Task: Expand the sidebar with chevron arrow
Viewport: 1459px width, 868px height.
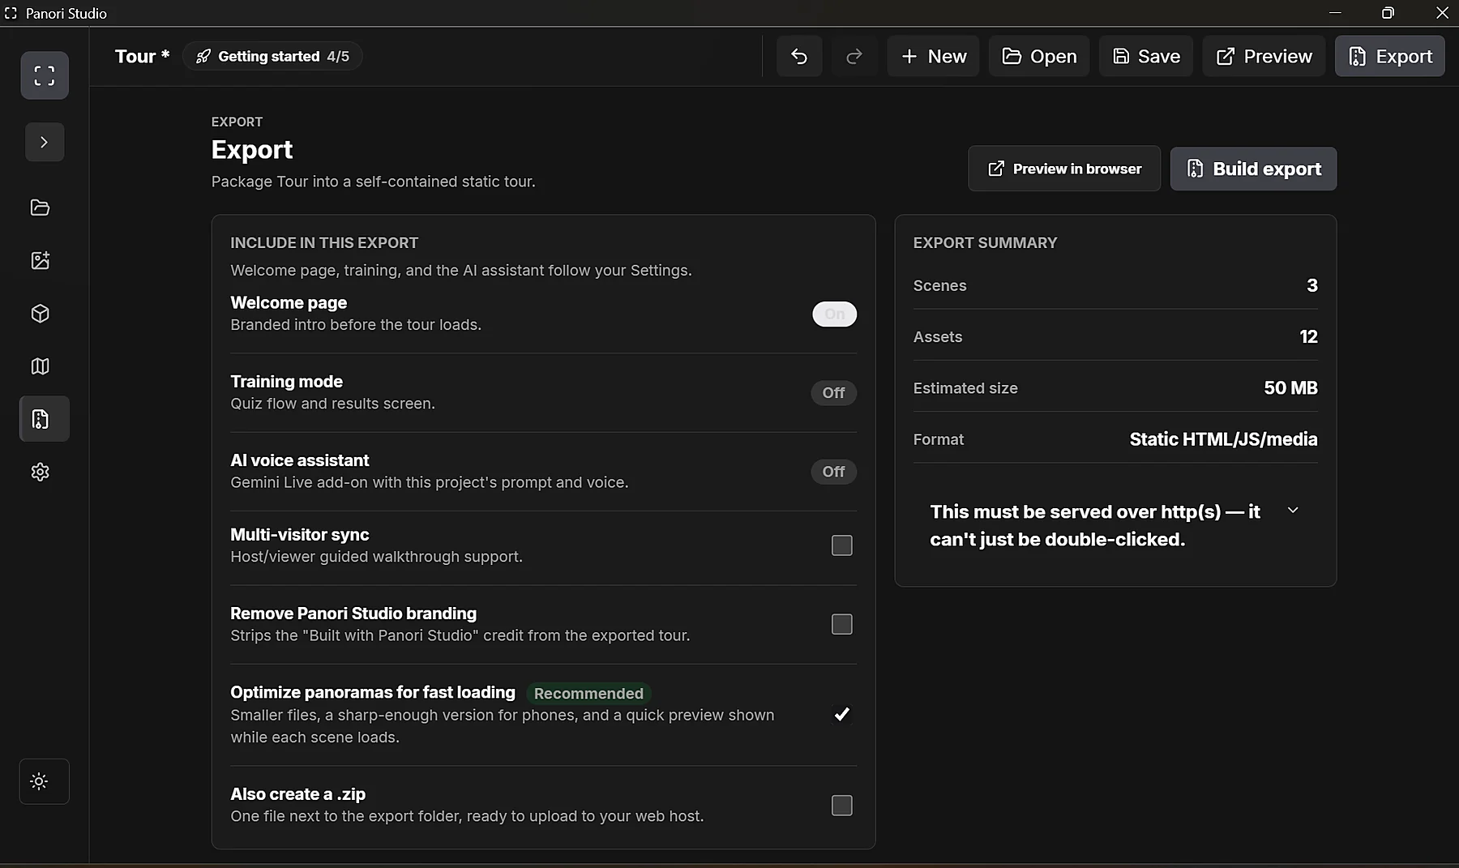Action: pyautogui.click(x=45, y=142)
